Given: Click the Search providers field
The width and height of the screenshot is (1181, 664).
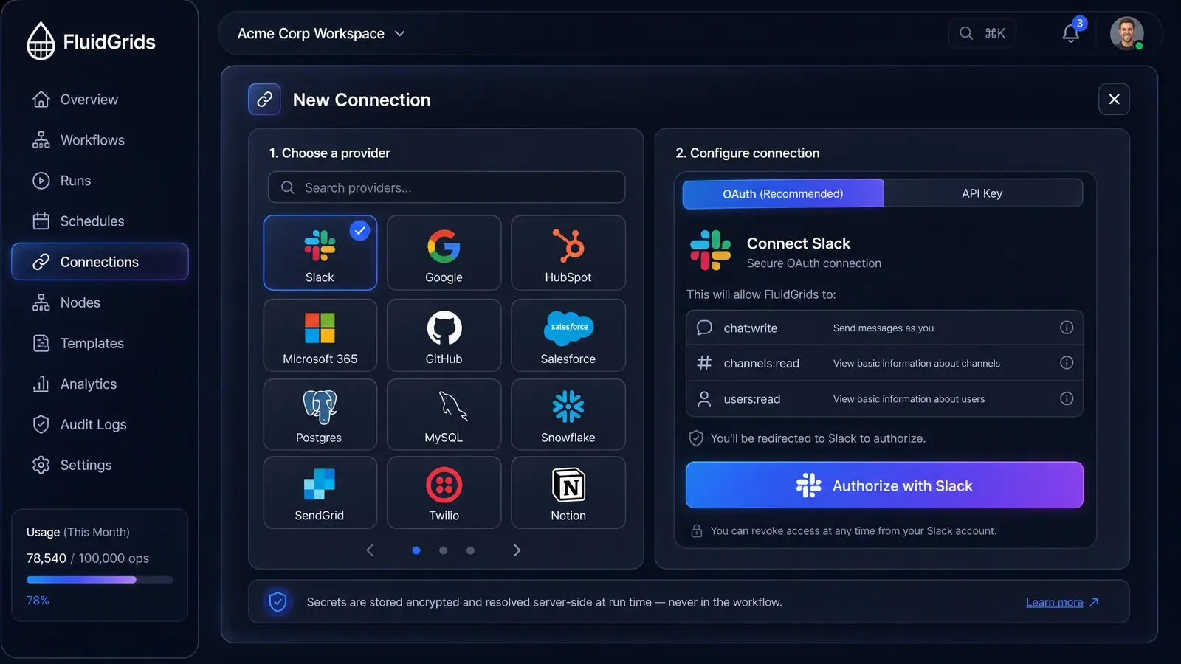Looking at the screenshot, I should tap(446, 187).
